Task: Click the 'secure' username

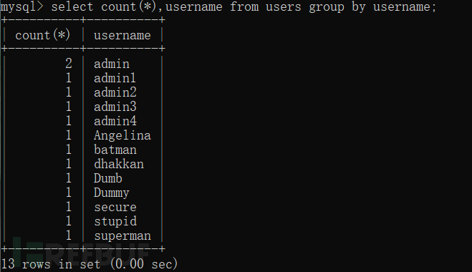Action: pos(115,207)
